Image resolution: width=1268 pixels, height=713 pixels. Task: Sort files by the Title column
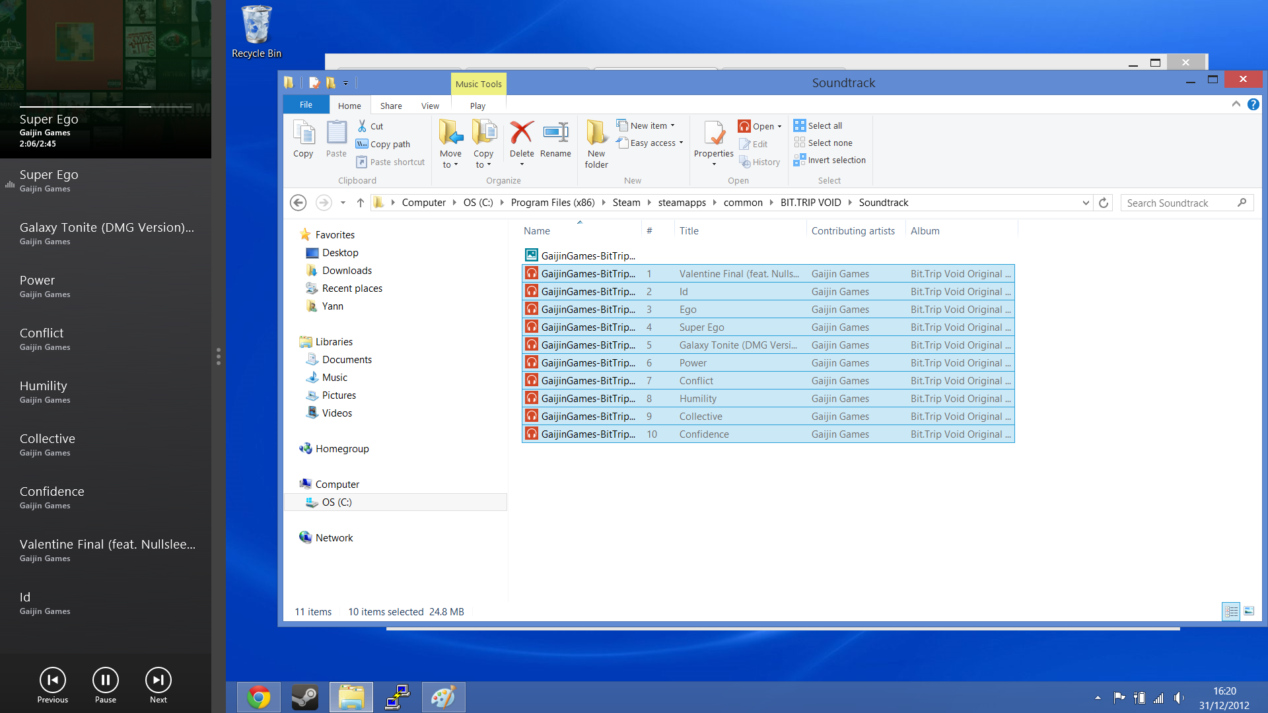(740, 231)
